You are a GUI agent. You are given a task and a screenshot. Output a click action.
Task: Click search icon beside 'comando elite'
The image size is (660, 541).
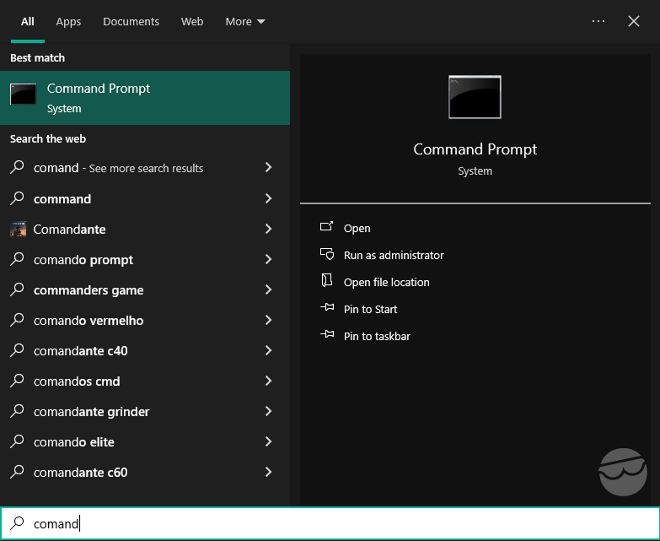tap(17, 441)
